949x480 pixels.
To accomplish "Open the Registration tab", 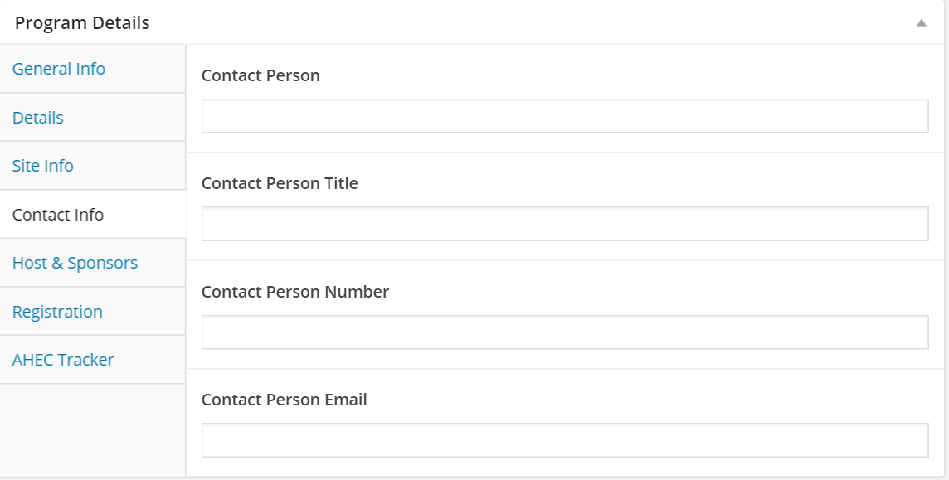I will pos(57,312).
